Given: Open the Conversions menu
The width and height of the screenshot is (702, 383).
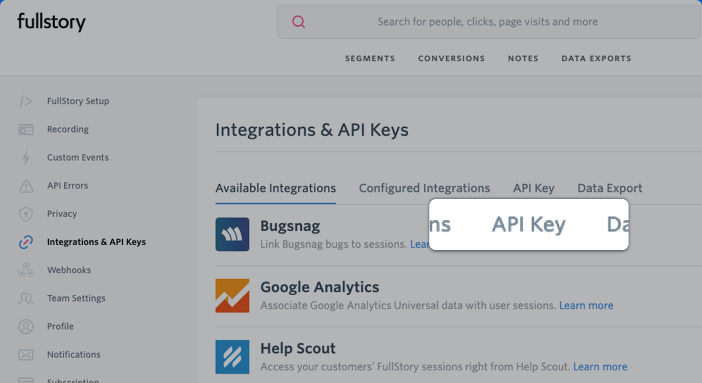Looking at the screenshot, I should pos(452,59).
